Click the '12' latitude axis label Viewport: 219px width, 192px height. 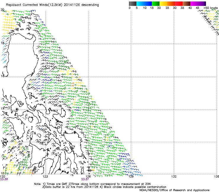tap(2, 141)
